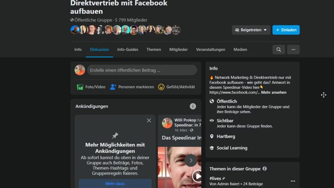Click the graduation cap icon beside Social Learning
The image size is (334, 188).
[212, 148]
